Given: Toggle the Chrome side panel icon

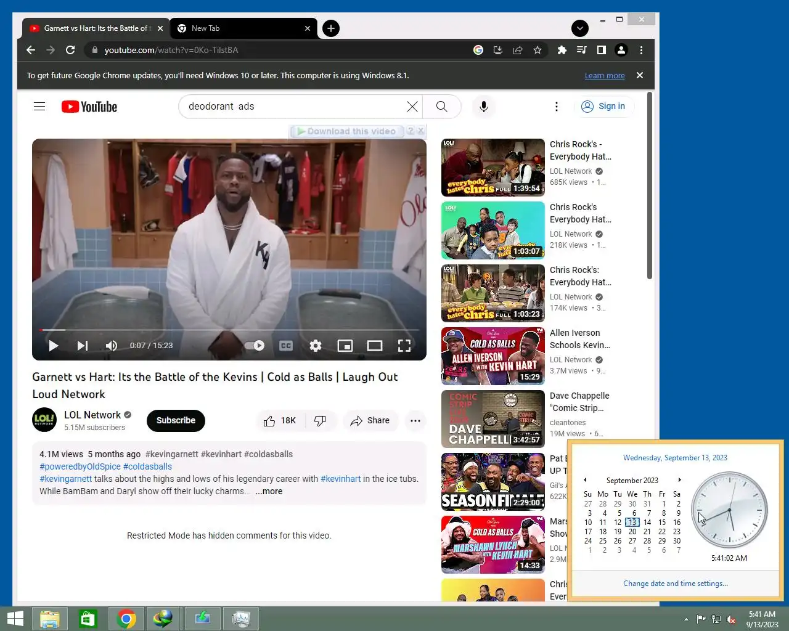Looking at the screenshot, I should click(601, 50).
